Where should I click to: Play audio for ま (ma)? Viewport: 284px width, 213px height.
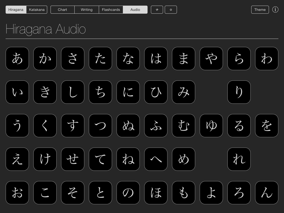coord(183,59)
